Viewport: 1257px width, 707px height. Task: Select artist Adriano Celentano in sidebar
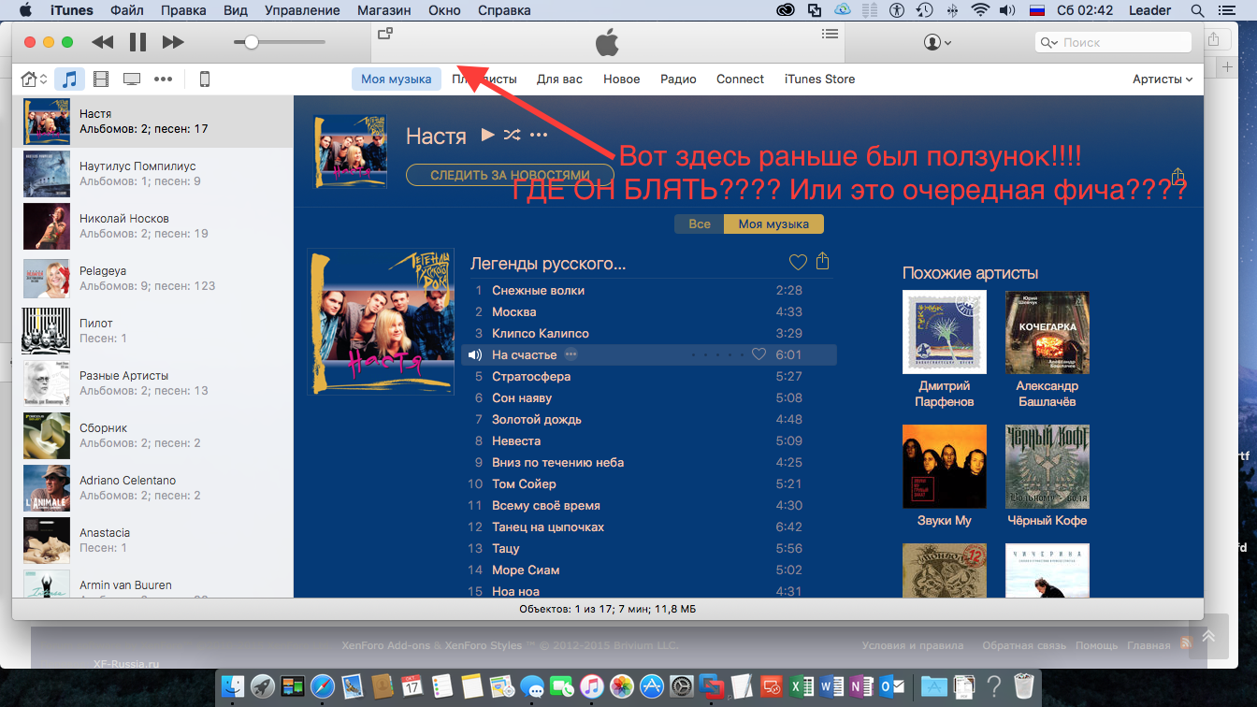[152, 488]
